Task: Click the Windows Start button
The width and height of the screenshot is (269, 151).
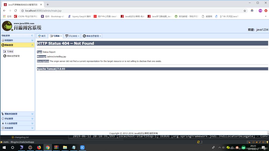Action: [4, 148]
